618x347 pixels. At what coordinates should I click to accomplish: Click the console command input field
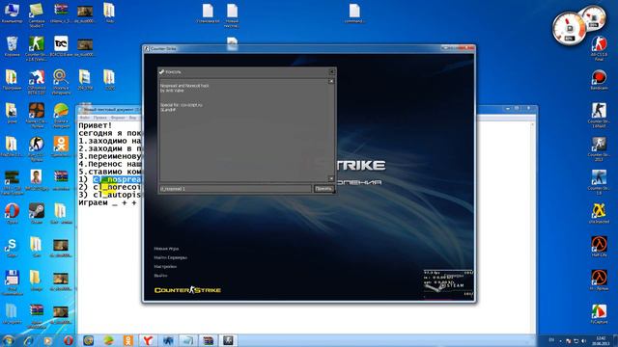[235, 189]
